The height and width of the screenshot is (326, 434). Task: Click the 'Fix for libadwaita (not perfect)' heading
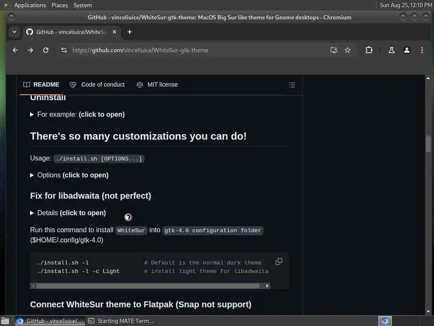(91, 196)
